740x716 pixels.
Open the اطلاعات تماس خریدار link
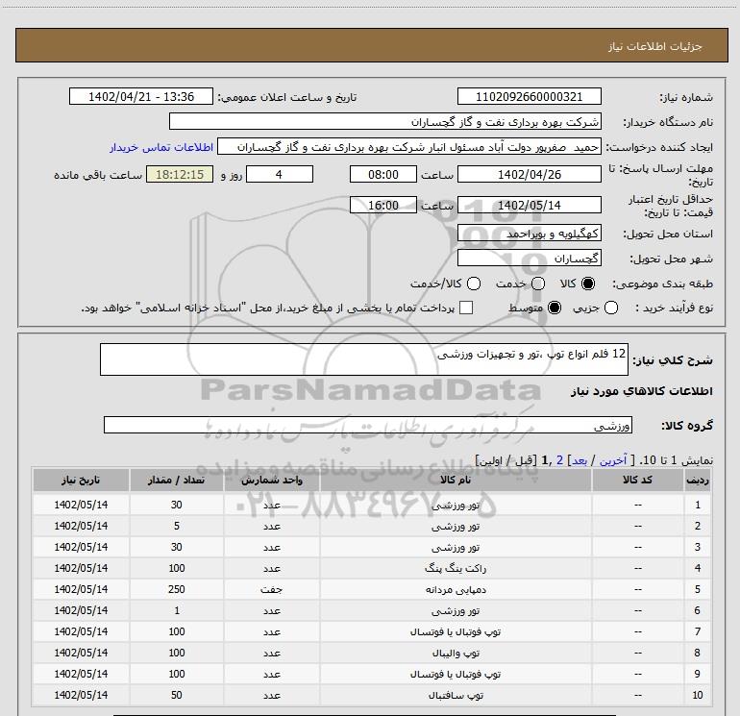coord(161,147)
